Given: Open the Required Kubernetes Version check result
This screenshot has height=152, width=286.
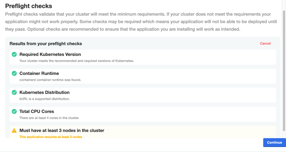Looking at the screenshot, I should pos(142,57).
